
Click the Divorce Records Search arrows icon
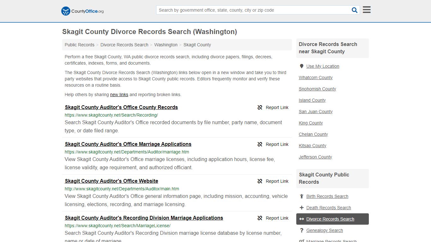(x=302, y=219)
